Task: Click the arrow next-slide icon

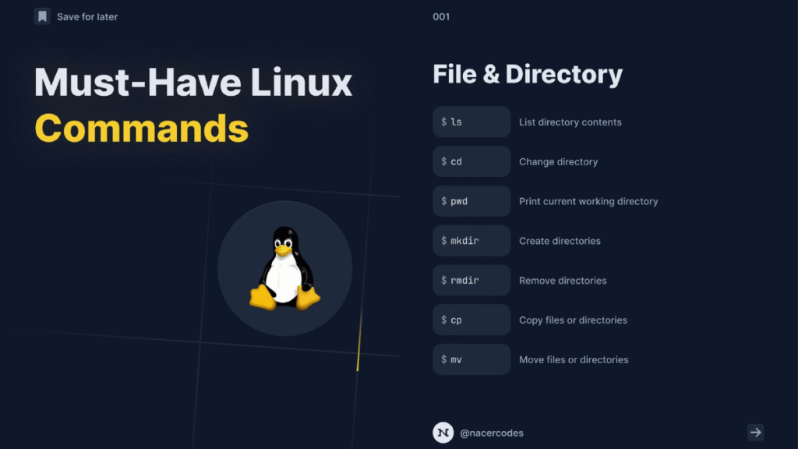Action: pos(754,431)
